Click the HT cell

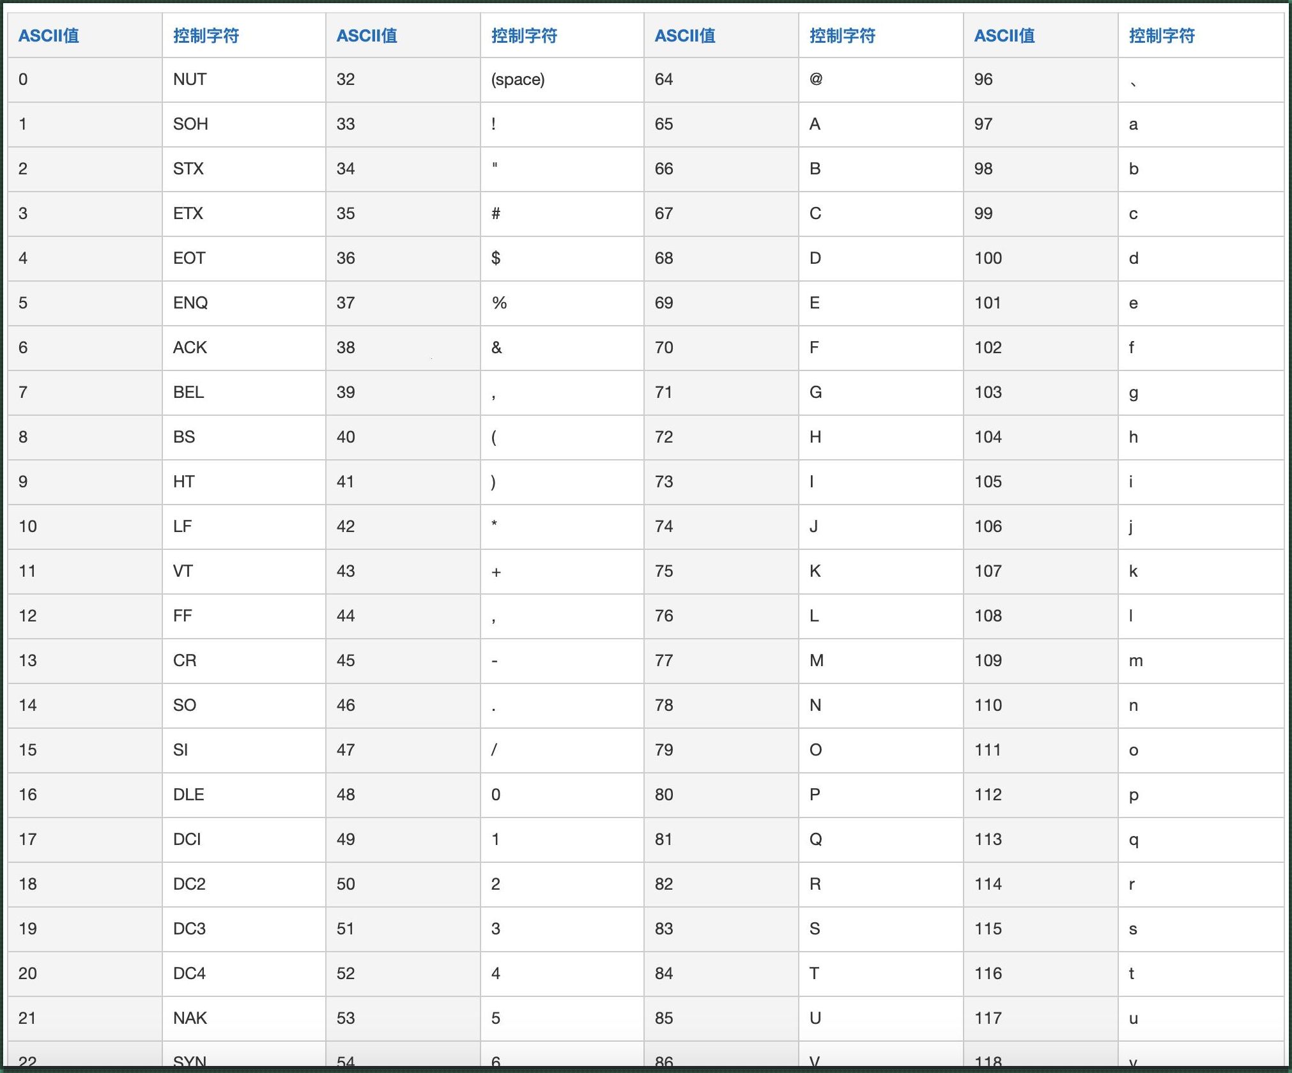(x=244, y=482)
